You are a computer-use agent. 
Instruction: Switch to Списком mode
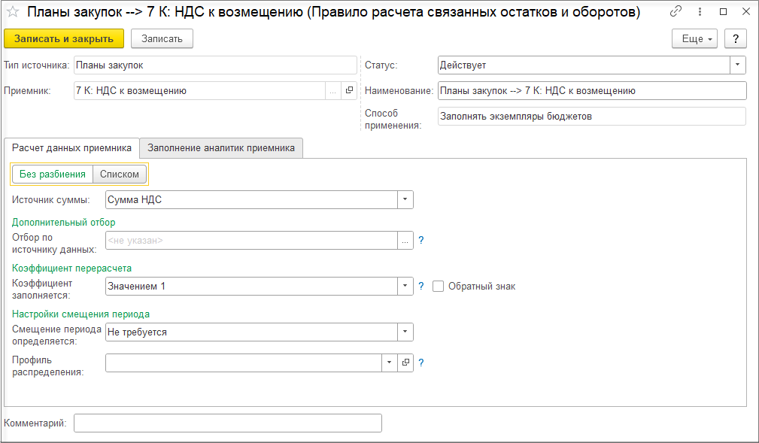120,174
